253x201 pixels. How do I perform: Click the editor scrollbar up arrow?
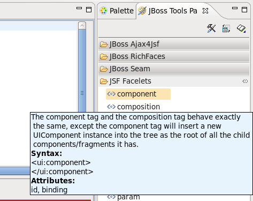coord(82,26)
